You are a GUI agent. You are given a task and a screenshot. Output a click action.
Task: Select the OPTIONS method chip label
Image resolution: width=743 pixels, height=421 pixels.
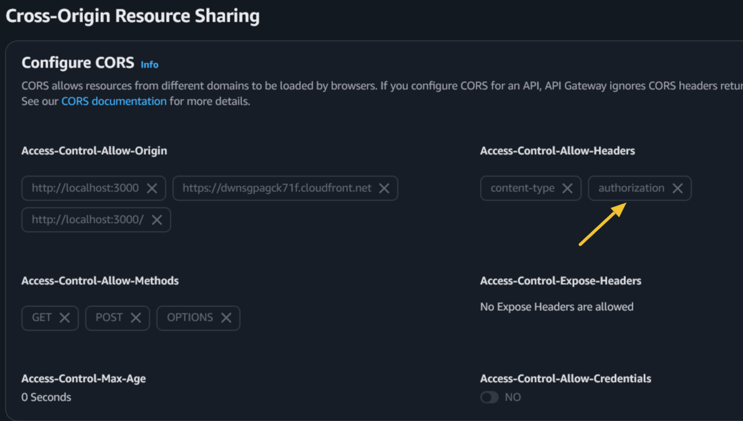pyautogui.click(x=189, y=318)
